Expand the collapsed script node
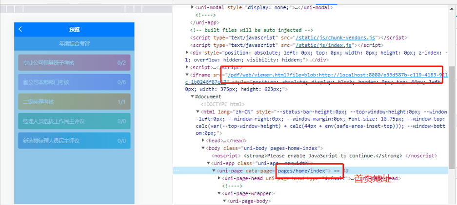The width and height of the screenshot is (457, 205). coord(187,67)
